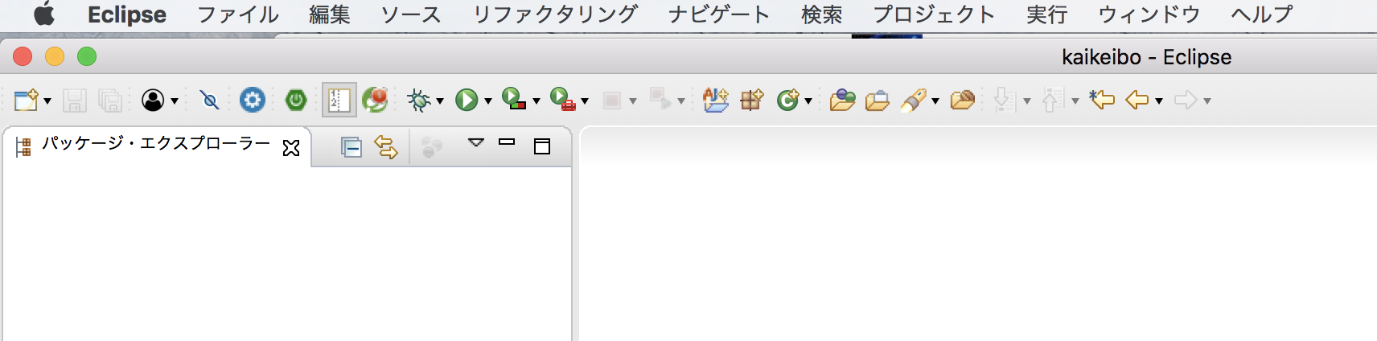Click the Collapse All icon in Package Explorer
The height and width of the screenshot is (341, 1377).
click(x=351, y=147)
